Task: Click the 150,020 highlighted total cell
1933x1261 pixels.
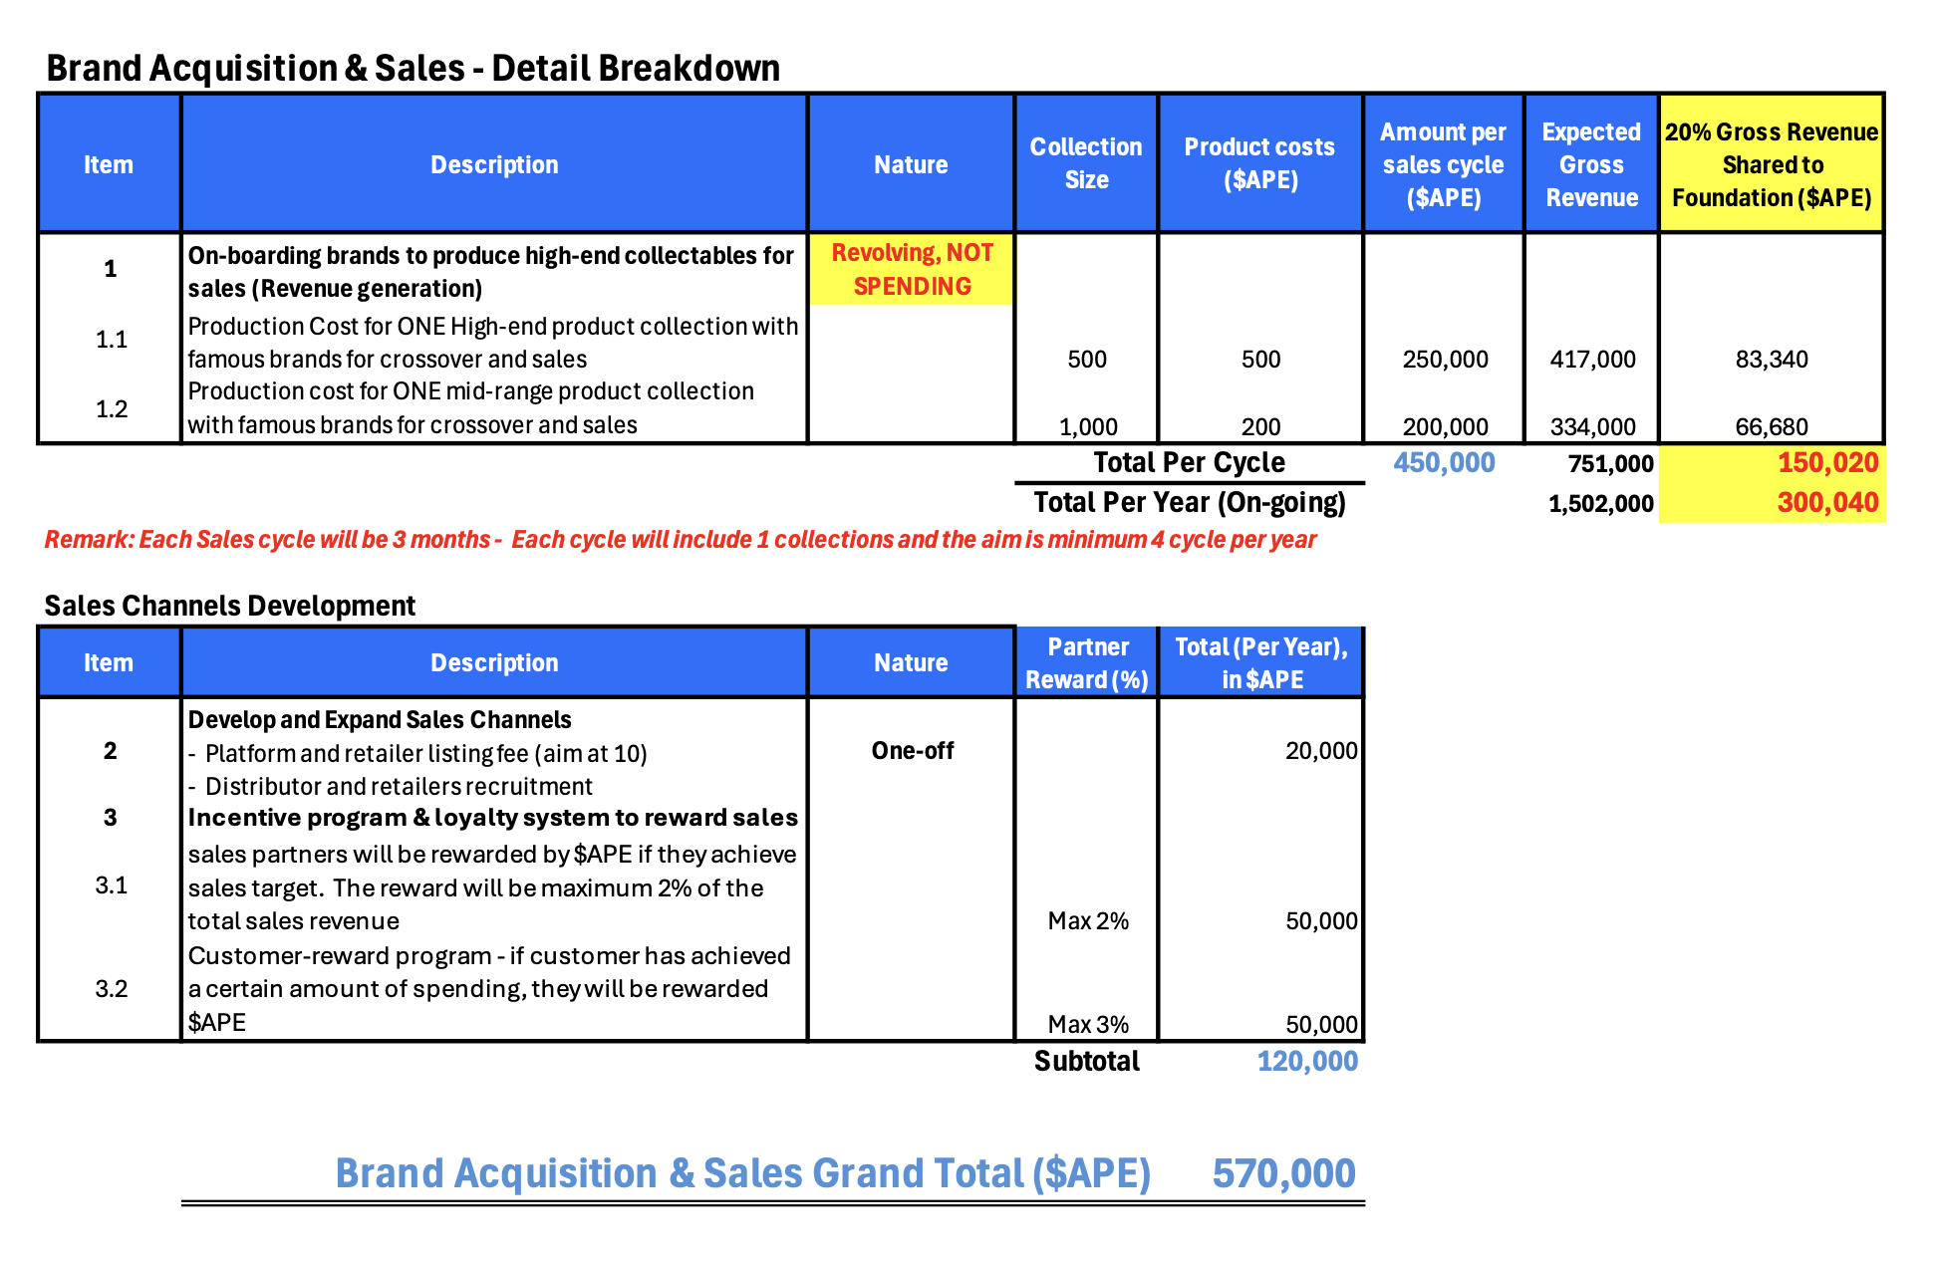Action: point(1827,462)
